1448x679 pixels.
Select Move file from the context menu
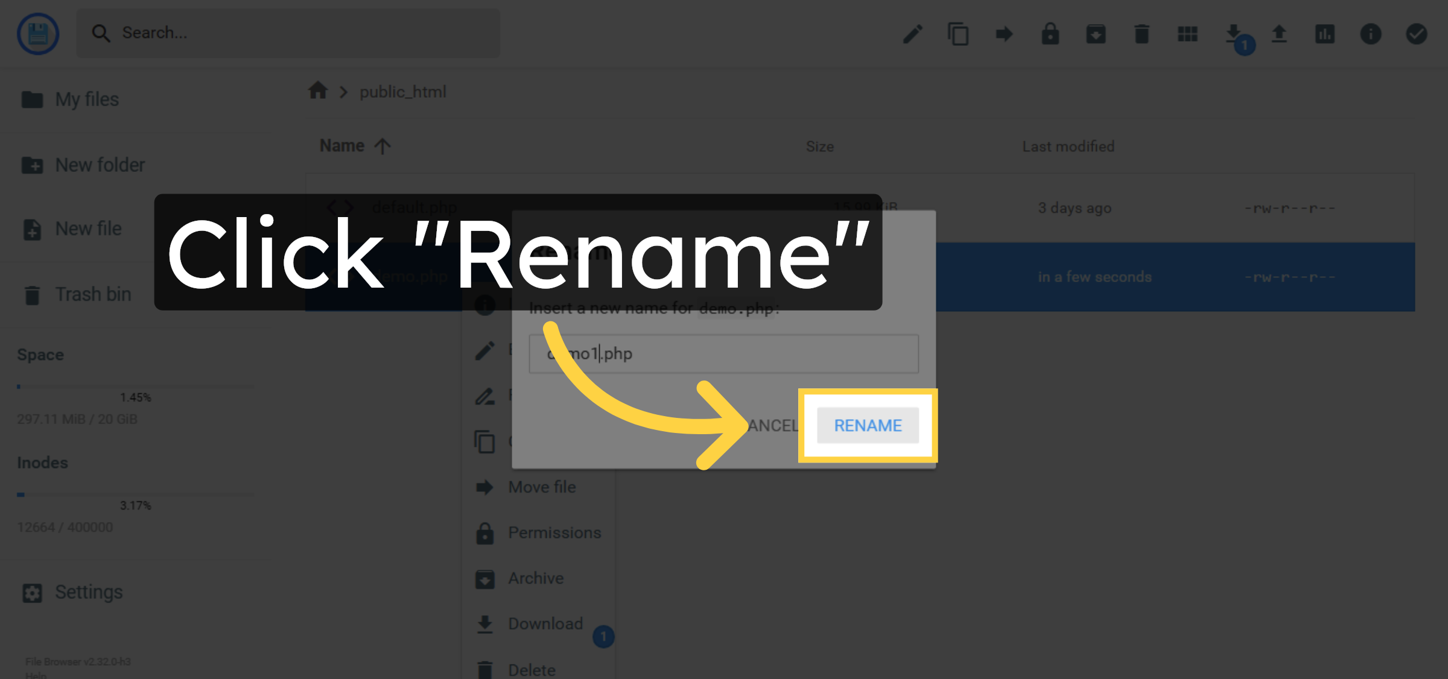[x=541, y=487]
